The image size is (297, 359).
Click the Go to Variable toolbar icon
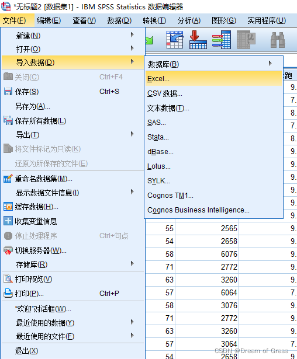click(x=198, y=40)
